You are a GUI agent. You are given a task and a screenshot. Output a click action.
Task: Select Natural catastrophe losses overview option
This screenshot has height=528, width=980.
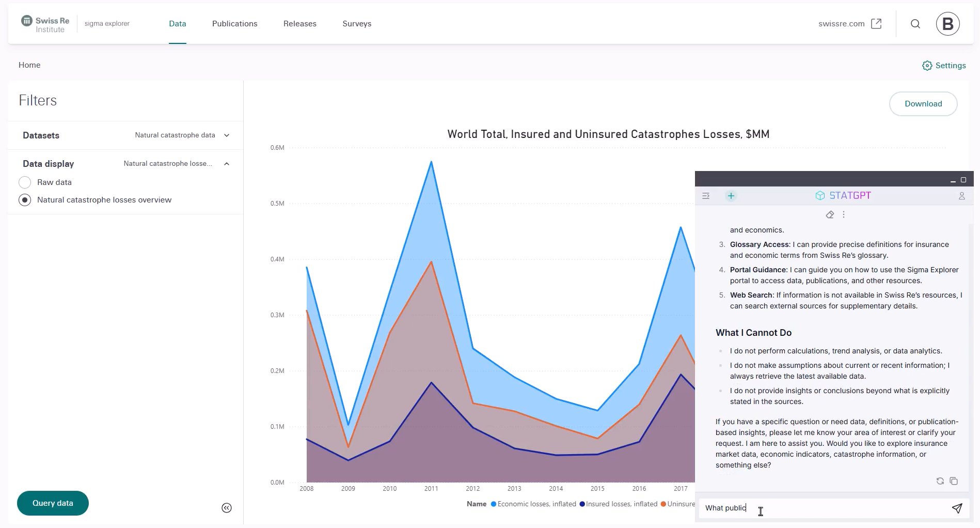coord(25,200)
